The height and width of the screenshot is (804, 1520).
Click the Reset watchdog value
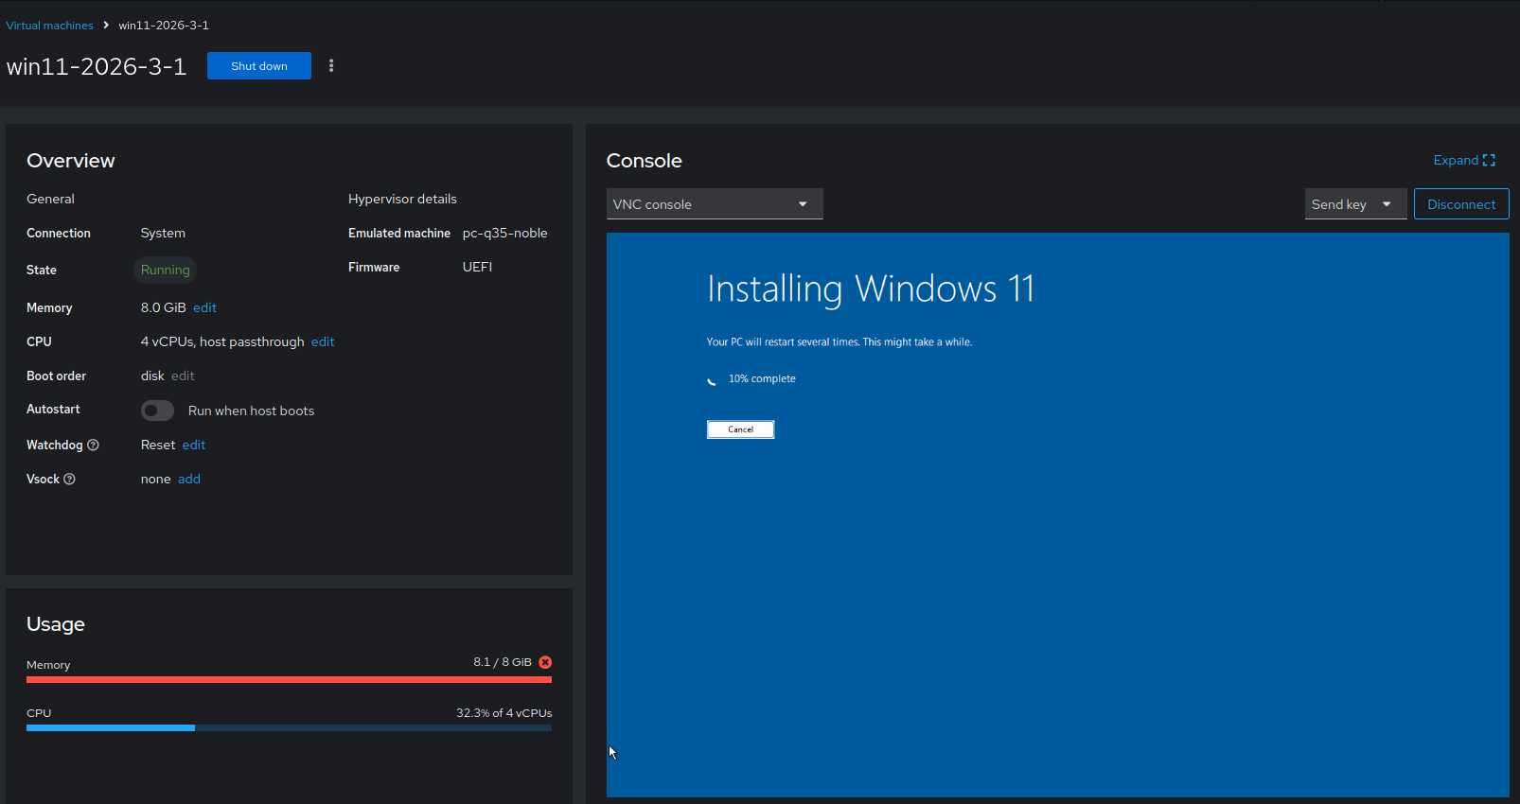[158, 446]
